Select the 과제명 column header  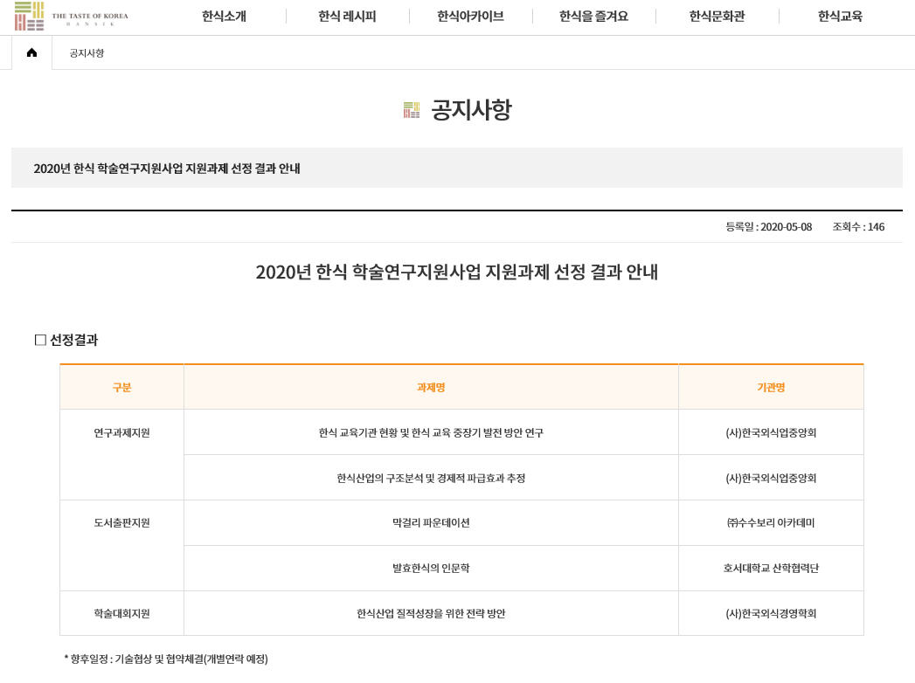(x=431, y=388)
